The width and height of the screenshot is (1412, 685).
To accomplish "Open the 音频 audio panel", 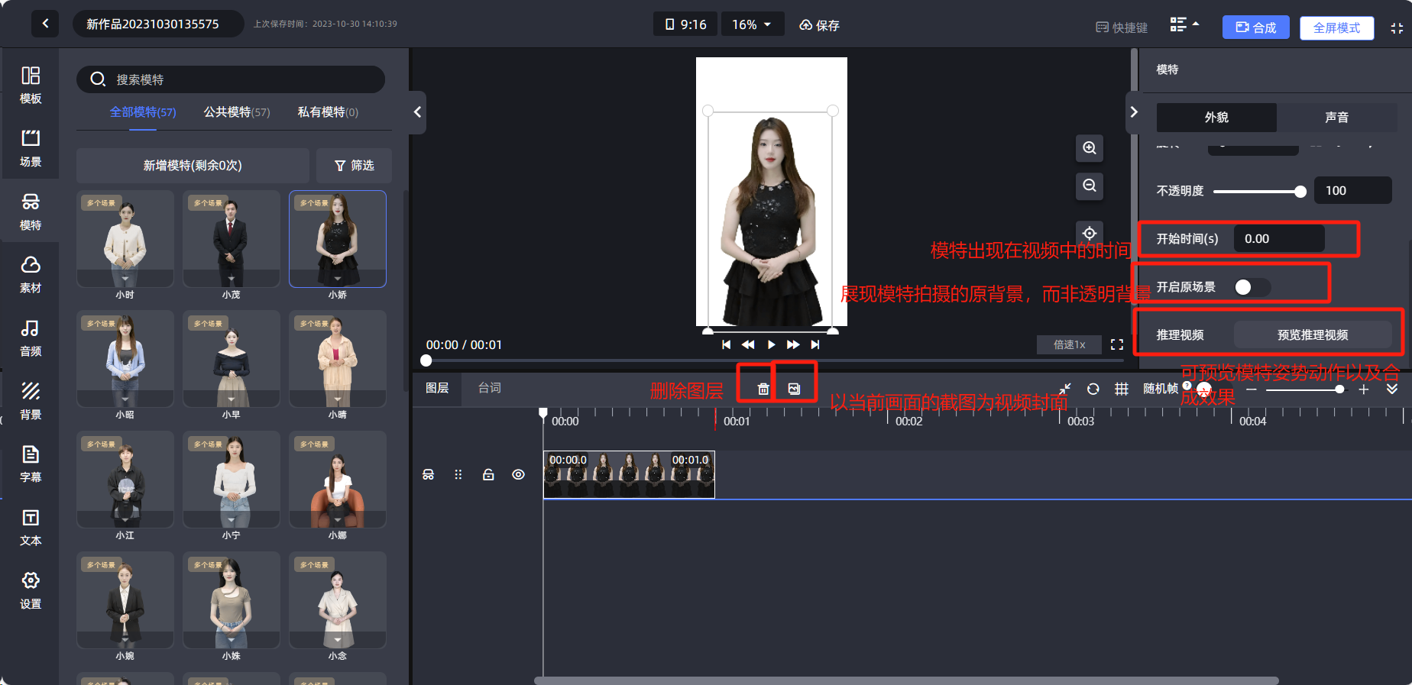I will [31, 338].
